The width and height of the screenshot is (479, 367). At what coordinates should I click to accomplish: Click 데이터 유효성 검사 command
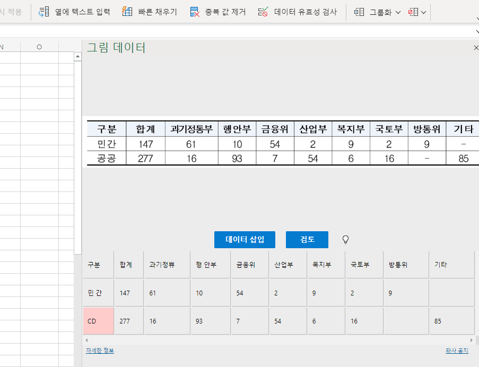tap(297, 12)
